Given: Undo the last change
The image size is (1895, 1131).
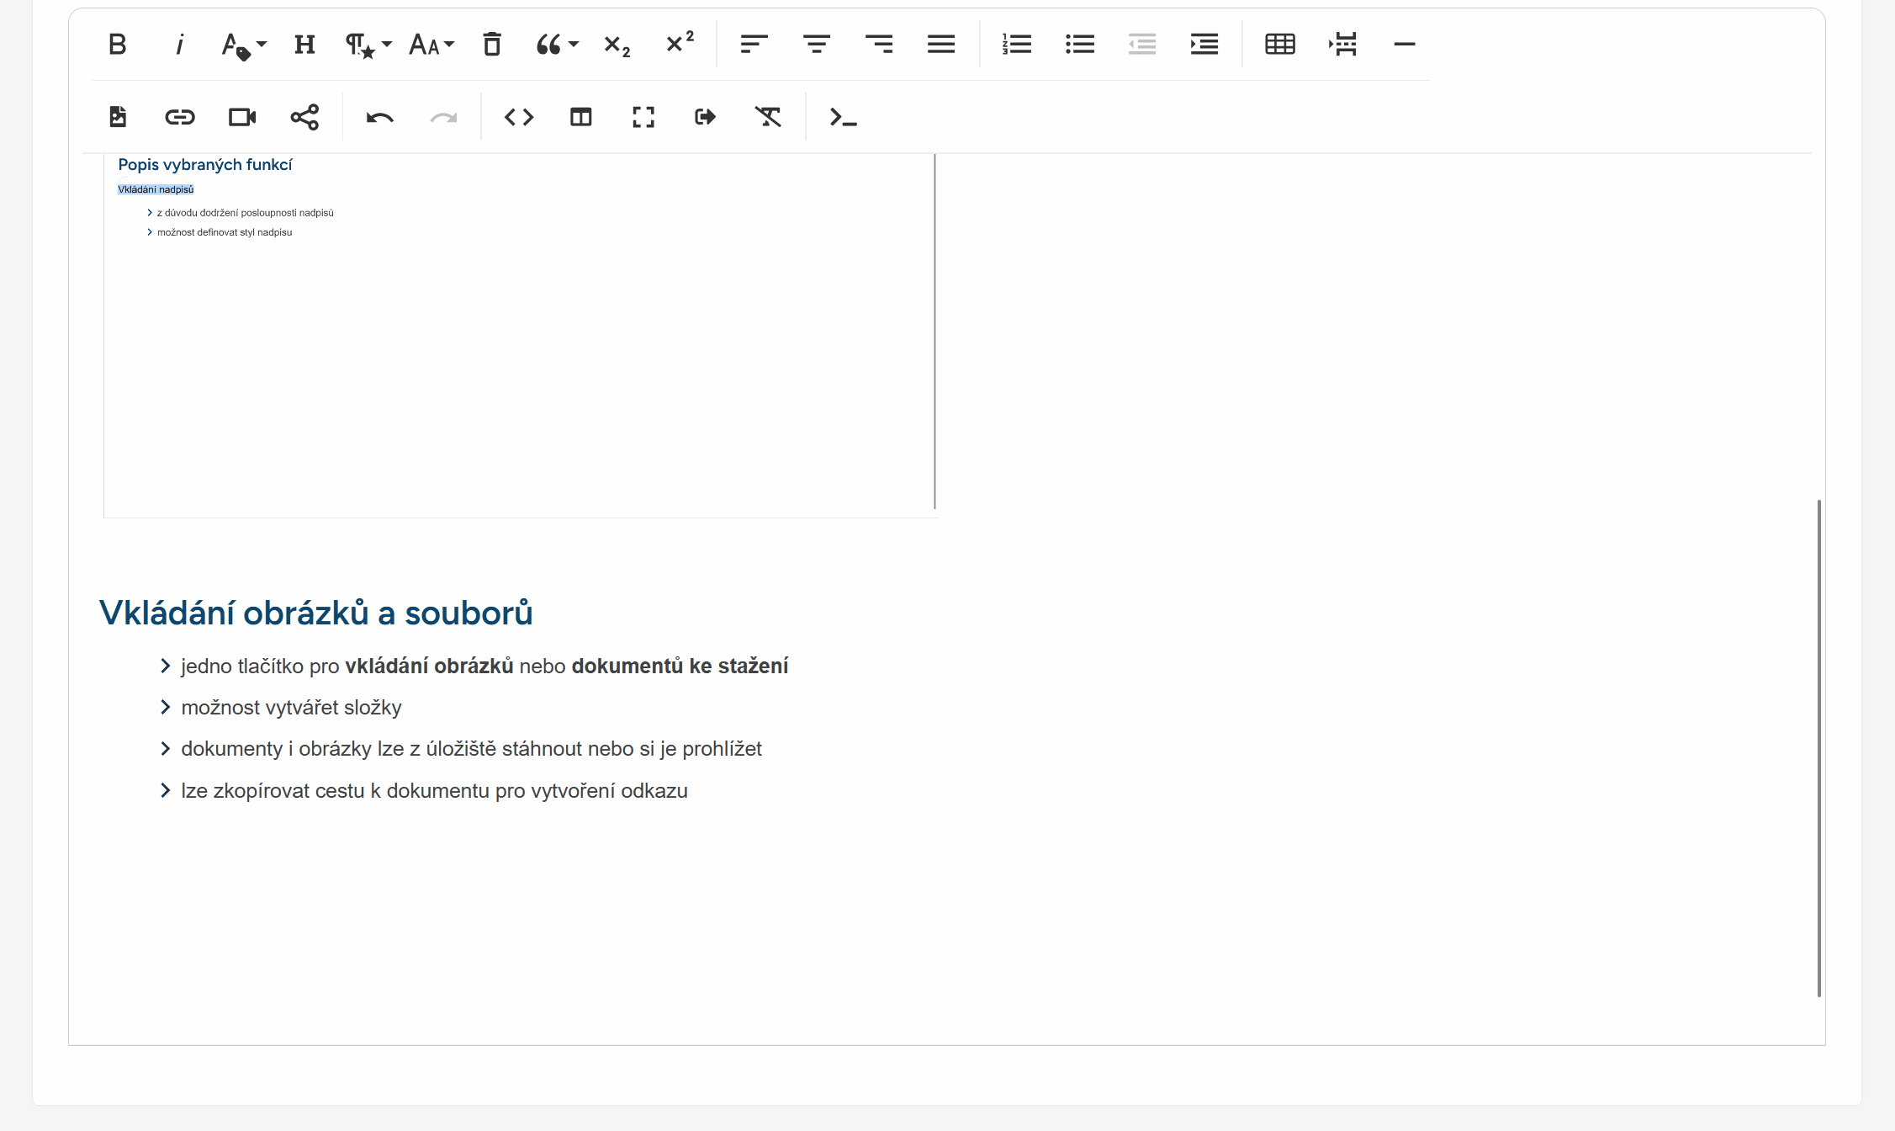Looking at the screenshot, I should (379, 117).
